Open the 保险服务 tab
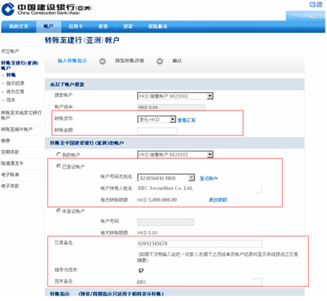 point(158,26)
